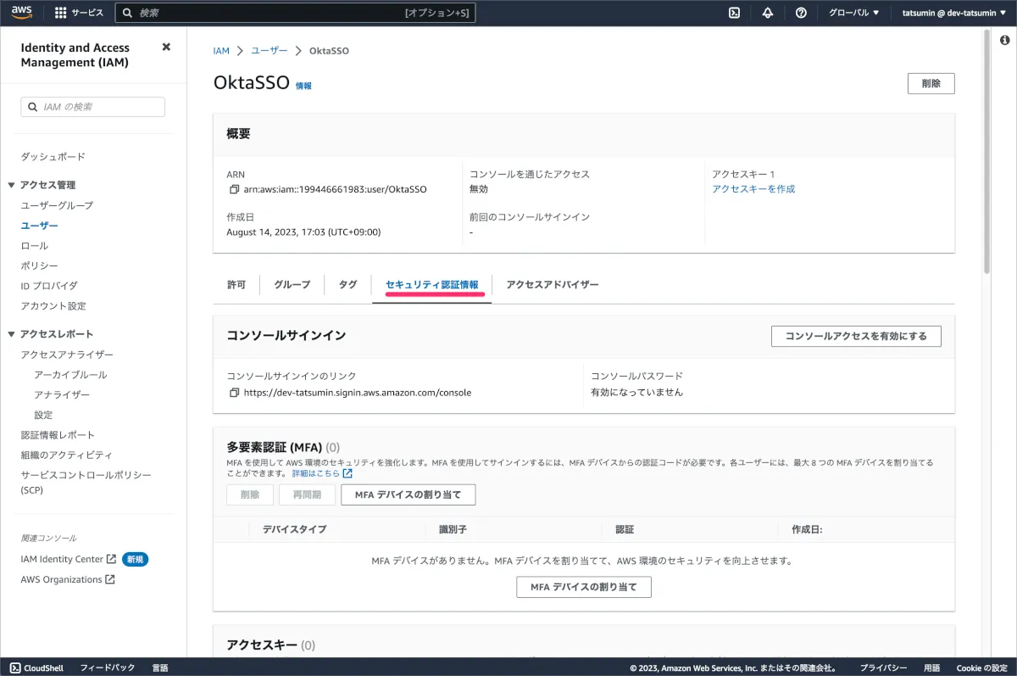The height and width of the screenshot is (676, 1017).
Task: Click the AWS logo home icon
Action: click(x=22, y=13)
